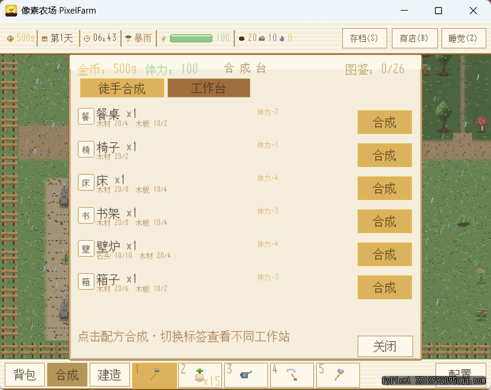The image size is (491, 390).
Task: Click the 壁炉 x1 recipe name
Action: coord(116,246)
